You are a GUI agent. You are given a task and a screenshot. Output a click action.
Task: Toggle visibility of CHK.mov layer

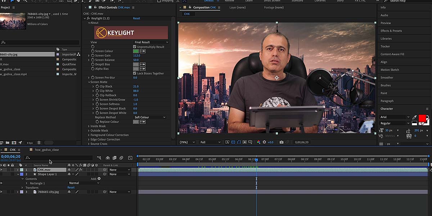pos(1,170)
